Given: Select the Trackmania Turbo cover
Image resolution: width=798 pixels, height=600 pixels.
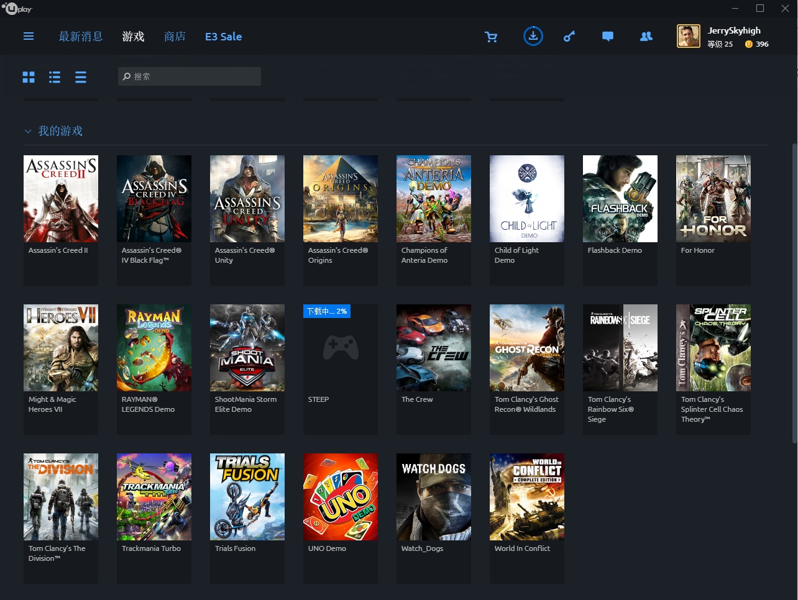Looking at the screenshot, I should (x=154, y=497).
